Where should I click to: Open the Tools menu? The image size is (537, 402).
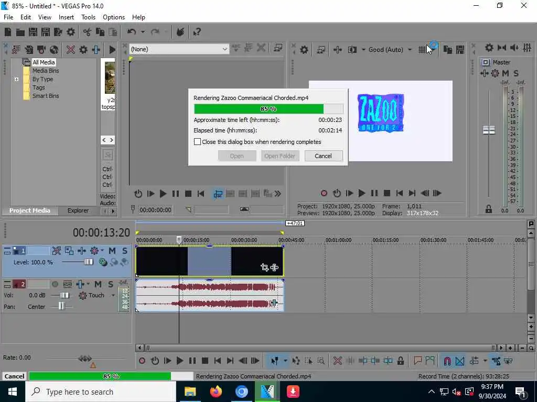coord(88,17)
